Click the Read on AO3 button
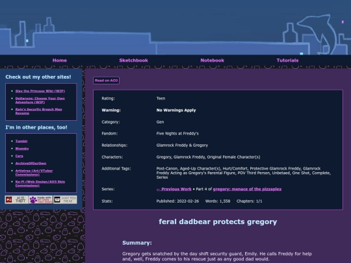 click(x=106, y=81)
